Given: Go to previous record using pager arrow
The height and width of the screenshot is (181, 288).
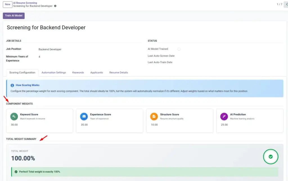Looking at the screenshot, I should 286,4.
